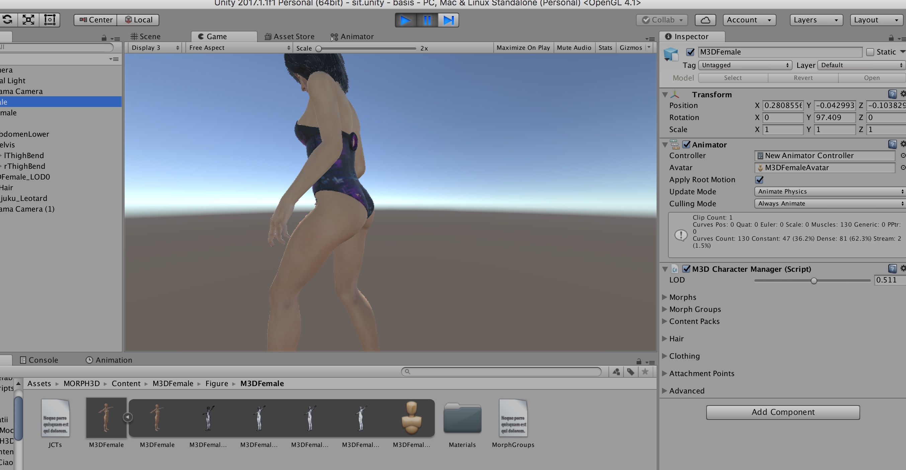
Task: Toggle Apply Root Motion checkbox
Action: tap(759, 180)
